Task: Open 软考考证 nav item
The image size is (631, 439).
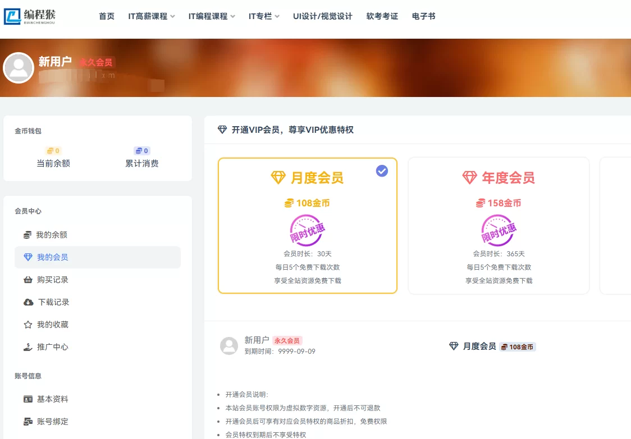Action: click(x=382, y=16)
